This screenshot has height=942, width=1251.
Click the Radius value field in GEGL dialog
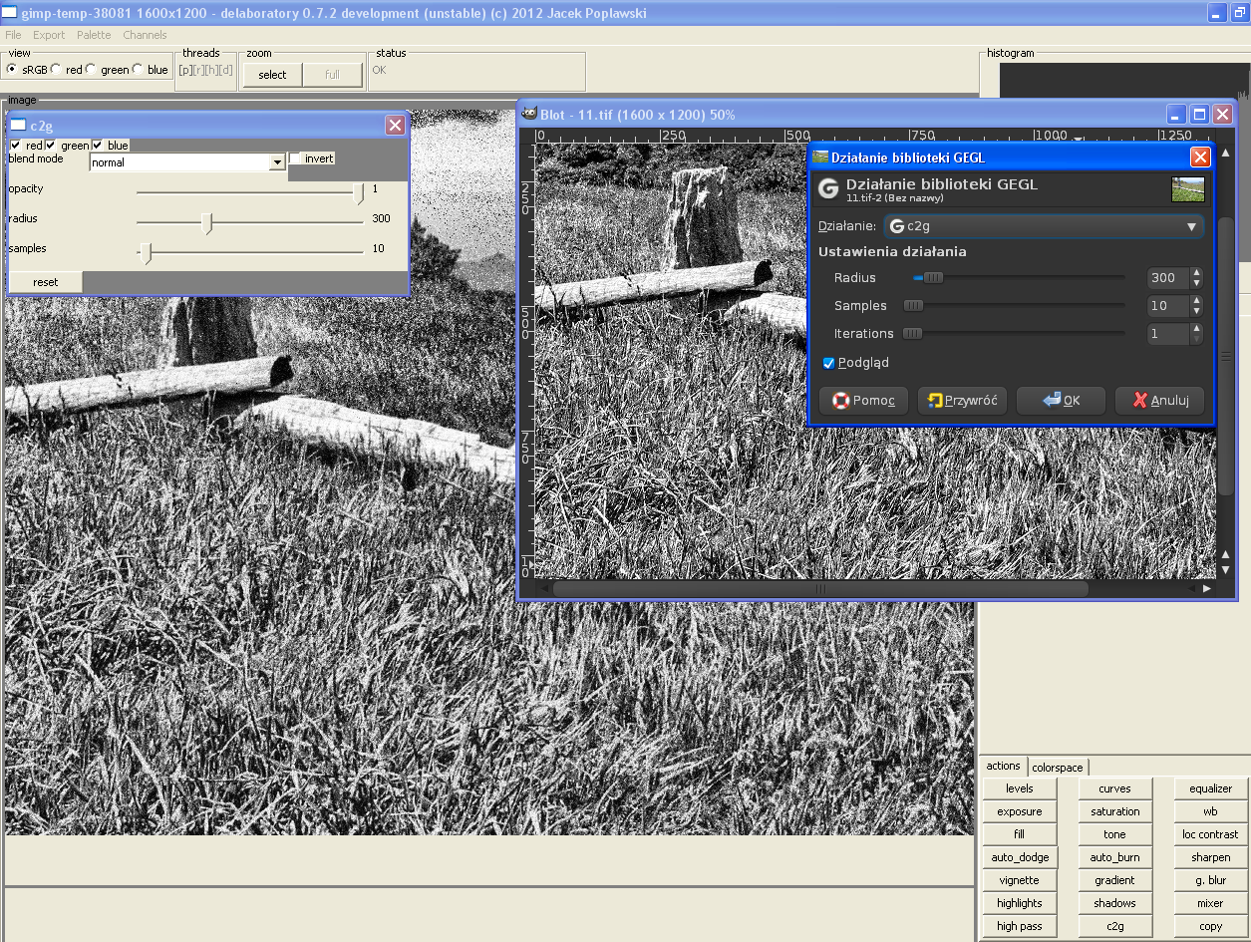(x=1168, y=278)
